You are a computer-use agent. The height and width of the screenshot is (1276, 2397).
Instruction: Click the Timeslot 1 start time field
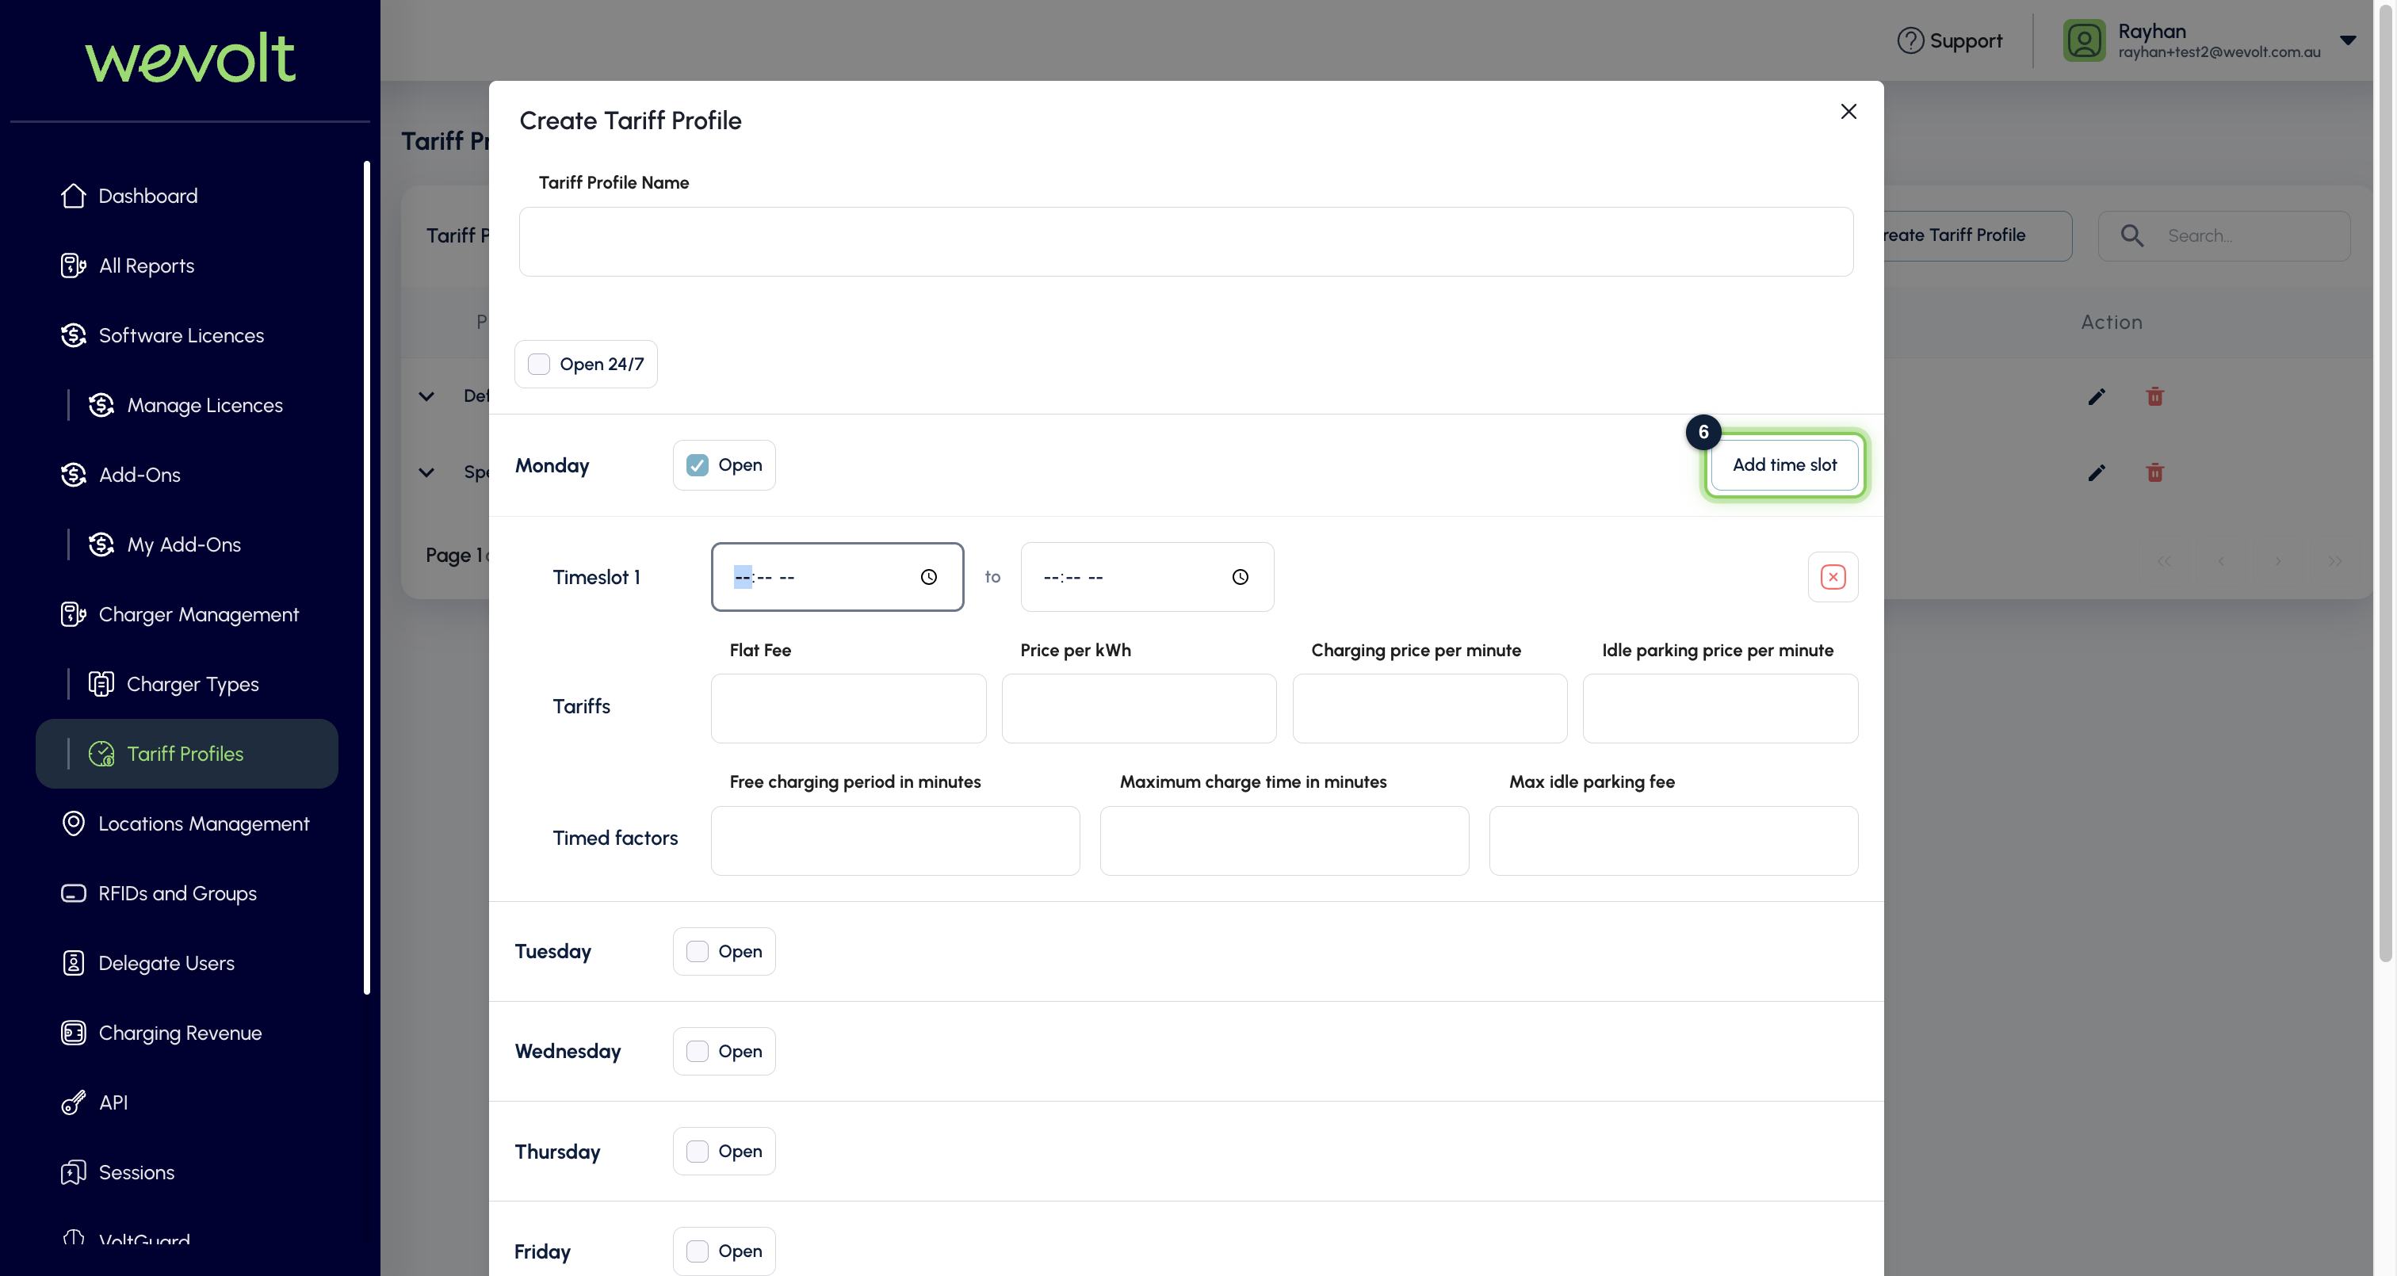click(836, 577)
